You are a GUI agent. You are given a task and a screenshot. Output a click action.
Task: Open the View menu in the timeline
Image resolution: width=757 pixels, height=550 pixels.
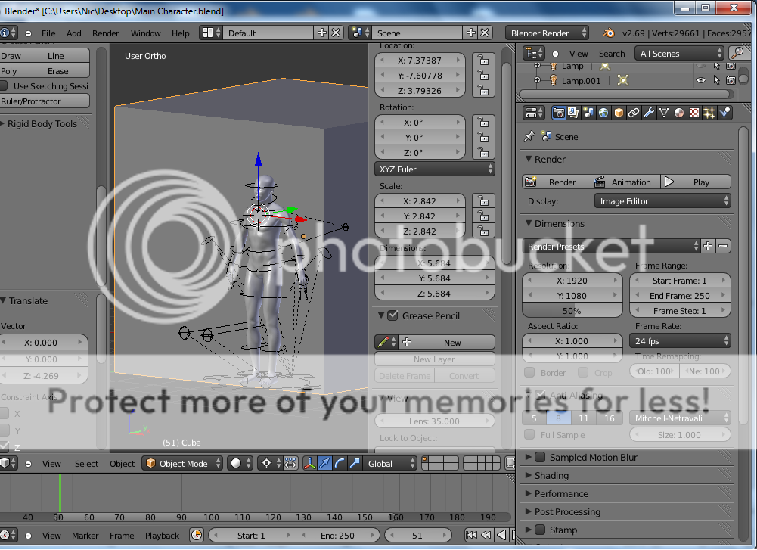tap(51, 535)
